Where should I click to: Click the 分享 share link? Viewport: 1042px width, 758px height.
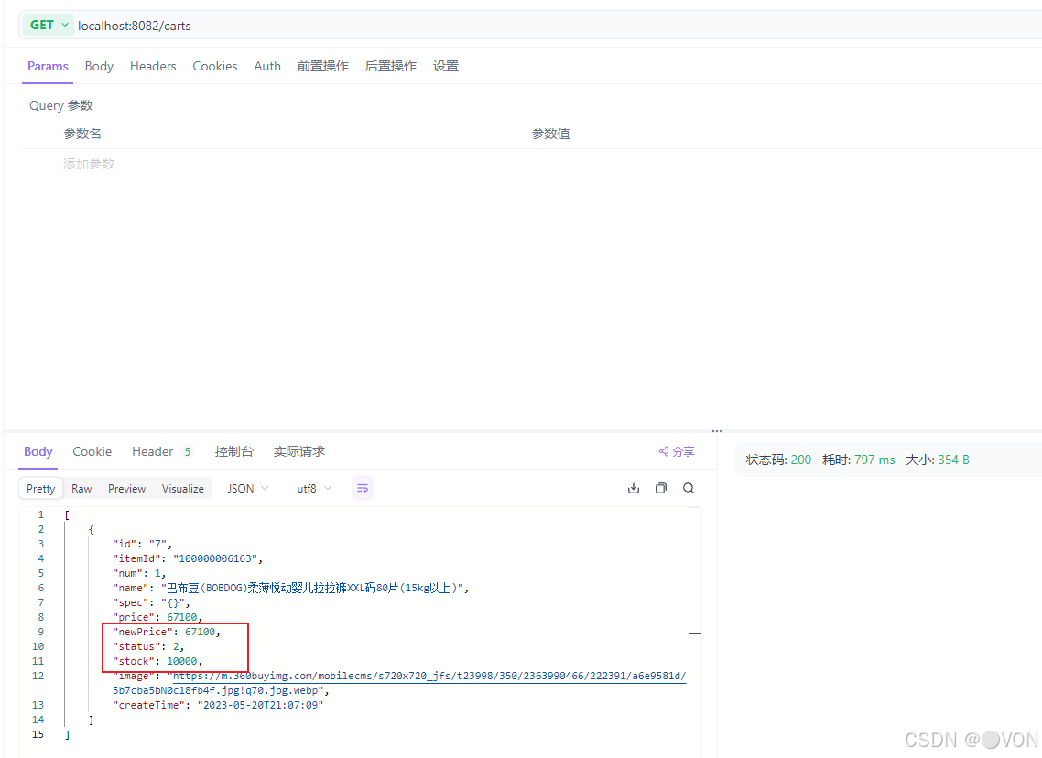(x=677, y=451)
